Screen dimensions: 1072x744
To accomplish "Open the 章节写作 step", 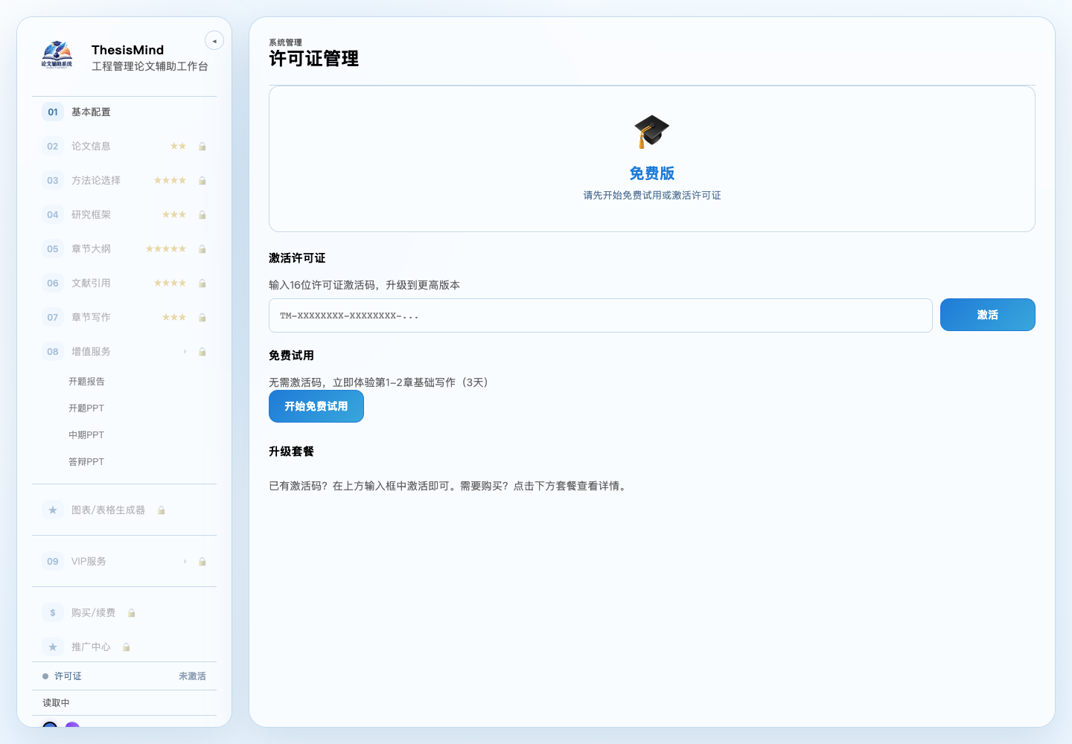I will [124, 318].
